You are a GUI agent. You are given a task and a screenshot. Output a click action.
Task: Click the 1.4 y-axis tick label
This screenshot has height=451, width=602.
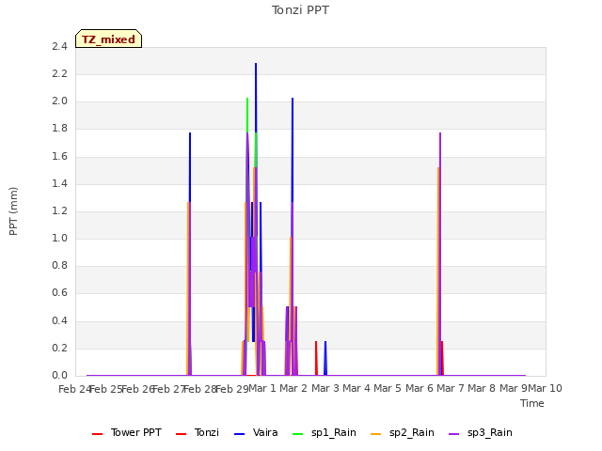click(x=59, y=183)
